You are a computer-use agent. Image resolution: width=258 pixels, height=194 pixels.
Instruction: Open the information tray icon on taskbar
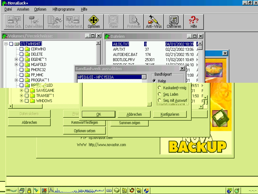pos(229,191)
